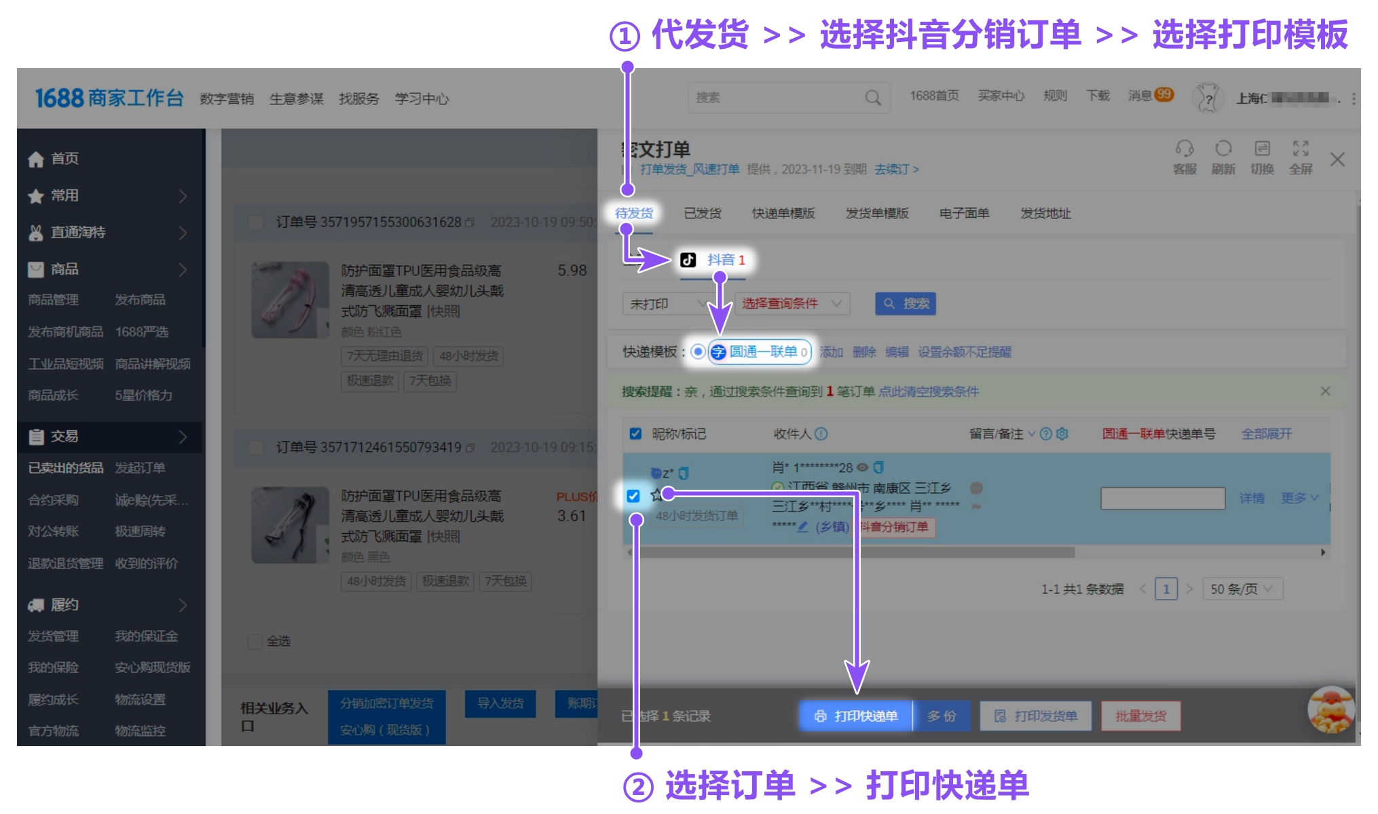The height and width of the screenshot is (814, 1378).
Task: Click 添加 to add an express template
Action: [x=831, y=352]
